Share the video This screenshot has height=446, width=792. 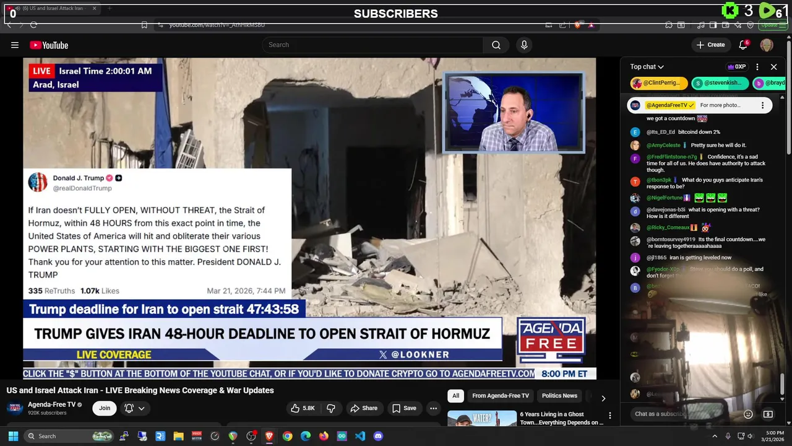click(363, 408)
